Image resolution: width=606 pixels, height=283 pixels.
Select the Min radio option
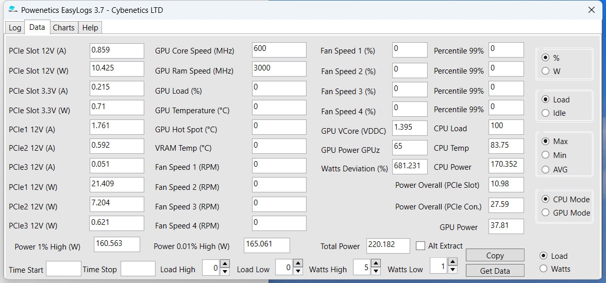point(546,155)
